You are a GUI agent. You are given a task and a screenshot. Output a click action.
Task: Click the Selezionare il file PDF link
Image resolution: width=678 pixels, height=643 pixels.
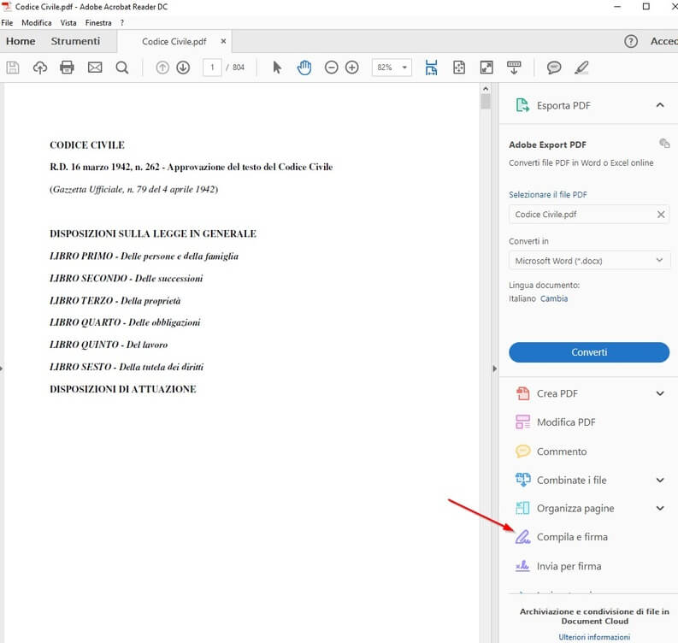coord(548,195)
